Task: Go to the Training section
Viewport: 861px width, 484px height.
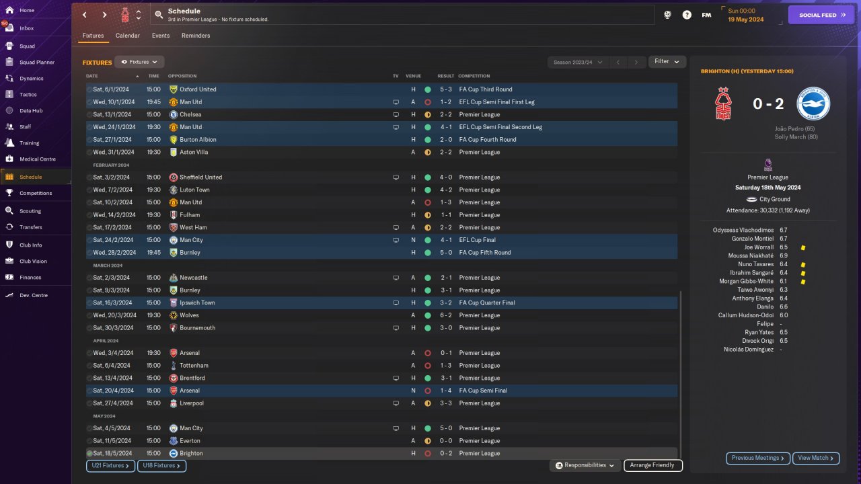Action: click(29, 143)
